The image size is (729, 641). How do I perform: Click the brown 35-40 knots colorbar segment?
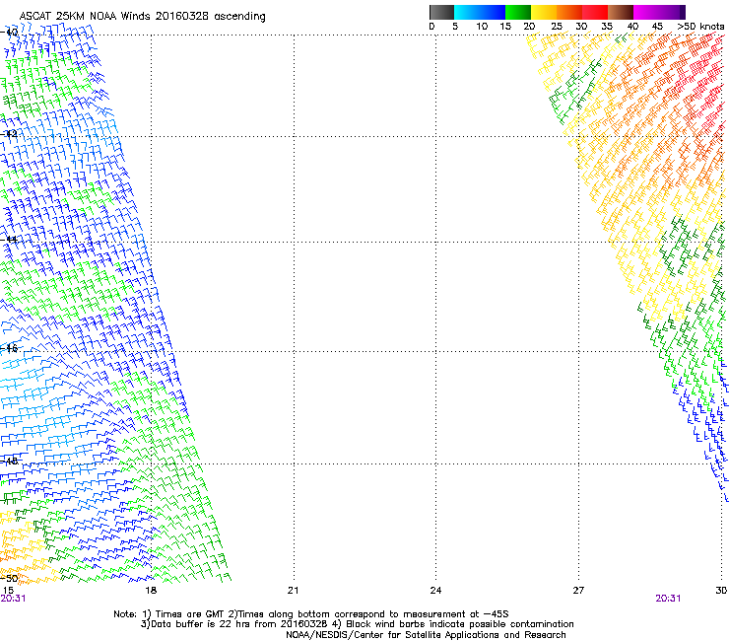tap(621, 12)
